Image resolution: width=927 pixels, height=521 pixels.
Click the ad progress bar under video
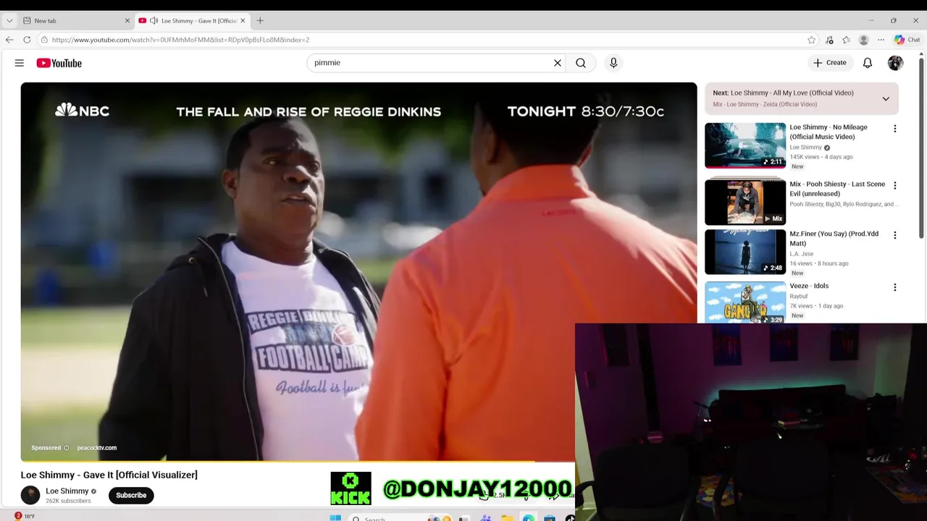pyautogui.click(x=298, y=460)
